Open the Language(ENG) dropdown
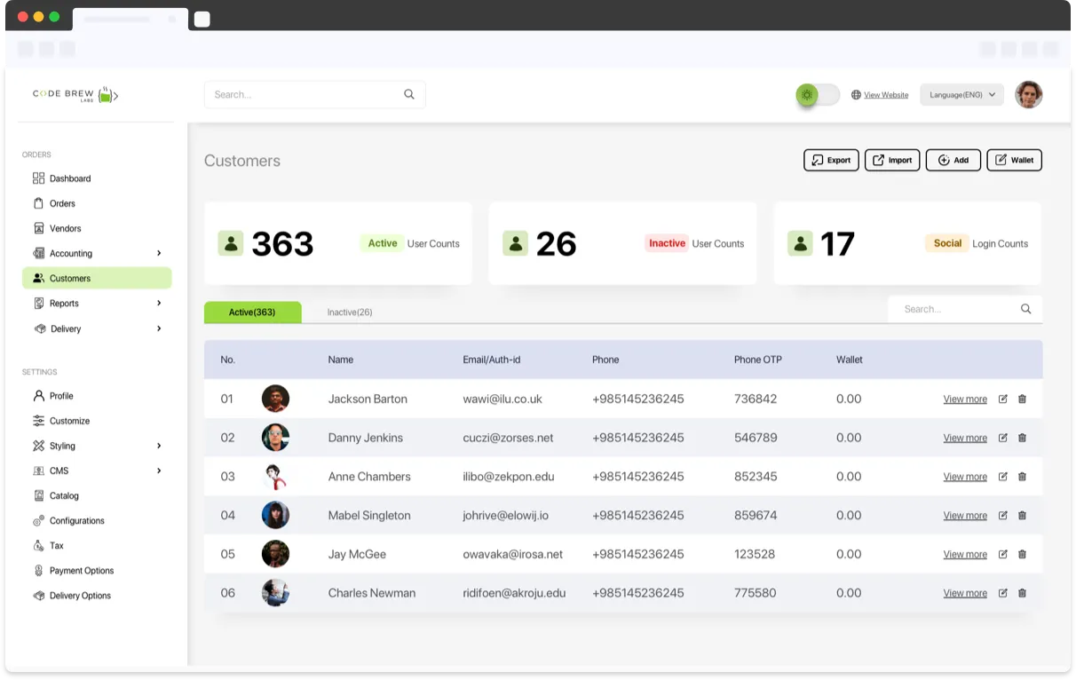The image size is (1076, 680). point(961,95)
